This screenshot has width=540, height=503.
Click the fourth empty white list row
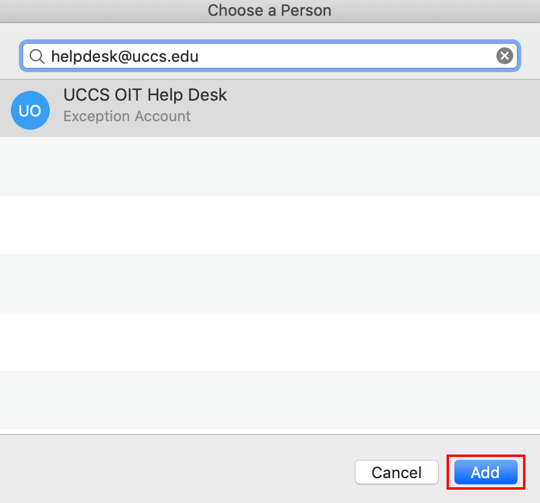(x=270, y=342)
